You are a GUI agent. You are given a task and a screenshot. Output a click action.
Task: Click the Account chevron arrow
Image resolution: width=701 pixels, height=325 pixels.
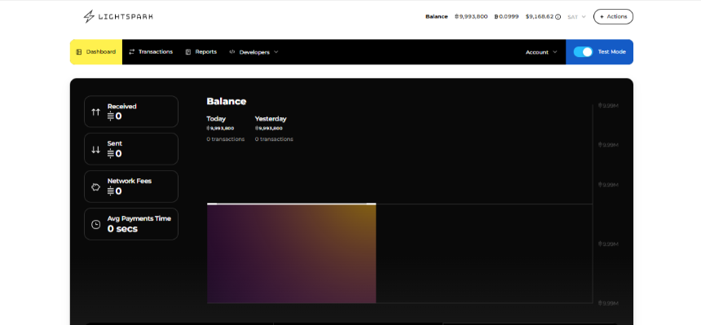point(555,52)
